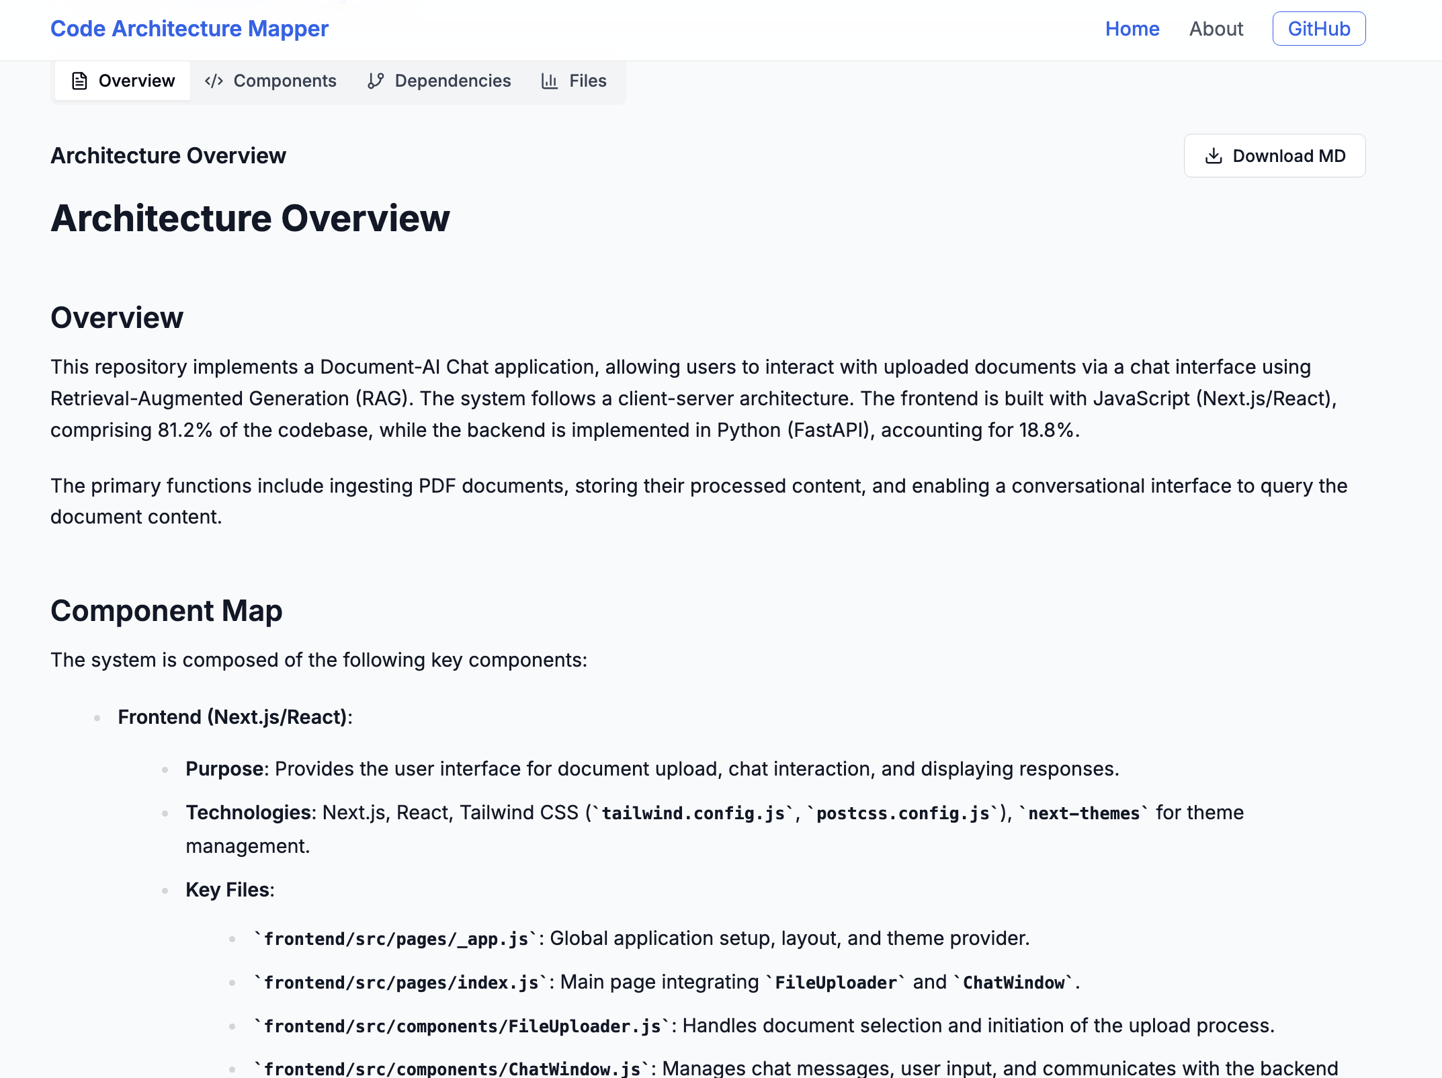The image size is (1442, 1078).
Task: Click the large Architecture Overview heading
Action: click(250, 218)
